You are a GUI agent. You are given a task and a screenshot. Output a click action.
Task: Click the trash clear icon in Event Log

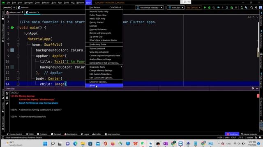tap(7, 98)
